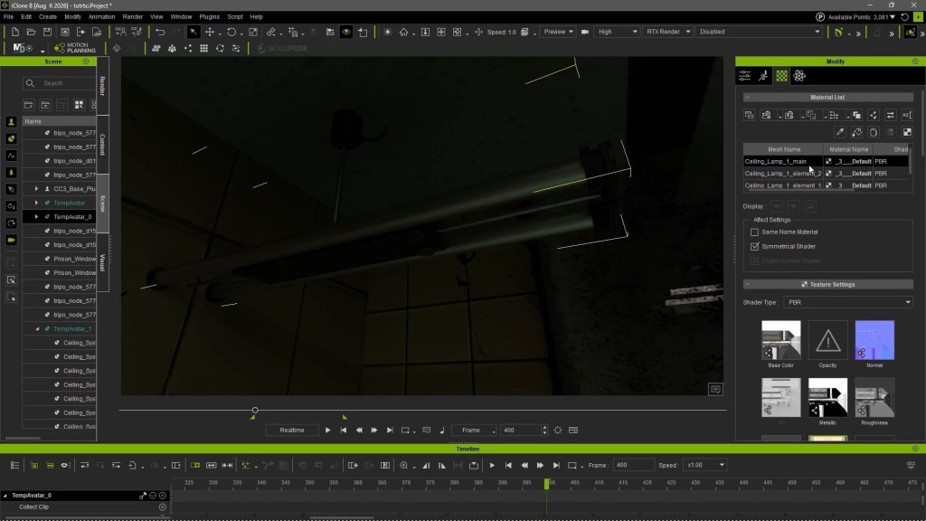Switch to the Content side tab
The image size is (926, 521).
[x=102, y=145]
